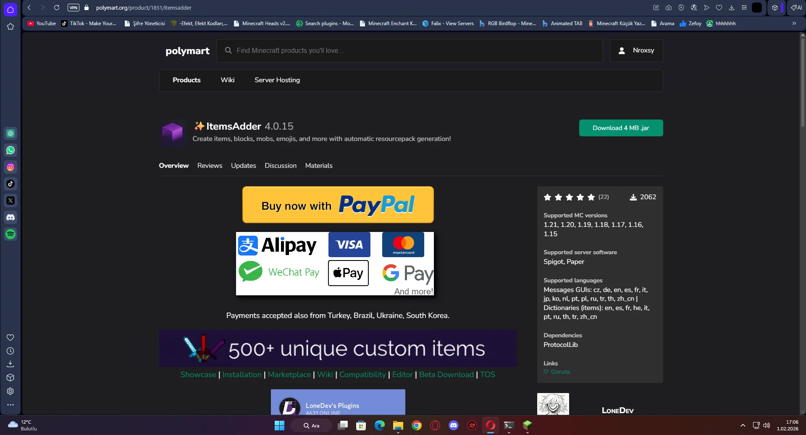Open the Showcase link
The width and height of the screenshot is (806, 435).
tap(198, 375)
